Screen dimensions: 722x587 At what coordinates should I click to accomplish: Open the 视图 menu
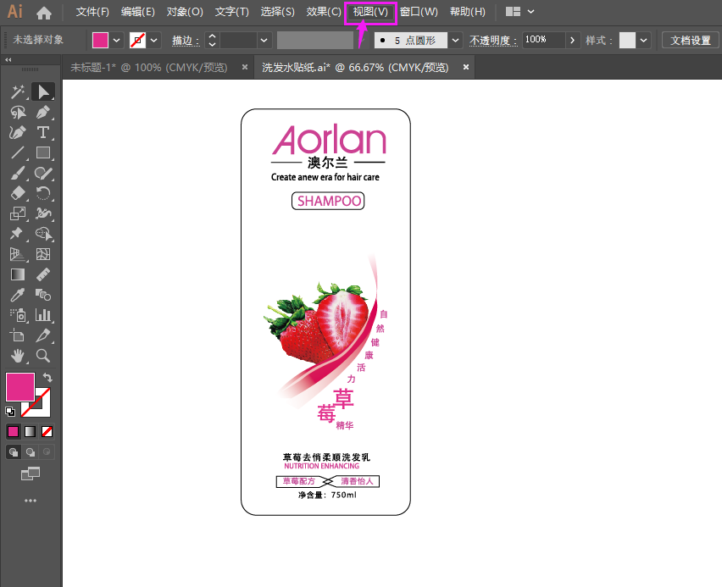(x=370, y=12)
